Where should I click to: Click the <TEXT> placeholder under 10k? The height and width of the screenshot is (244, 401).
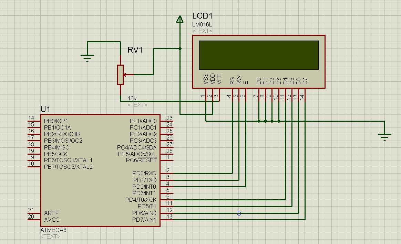point(137,105)
